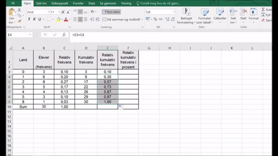The image size is (278, 156).
Task: Select the Format Painter brush
Action: pos(19,21)
